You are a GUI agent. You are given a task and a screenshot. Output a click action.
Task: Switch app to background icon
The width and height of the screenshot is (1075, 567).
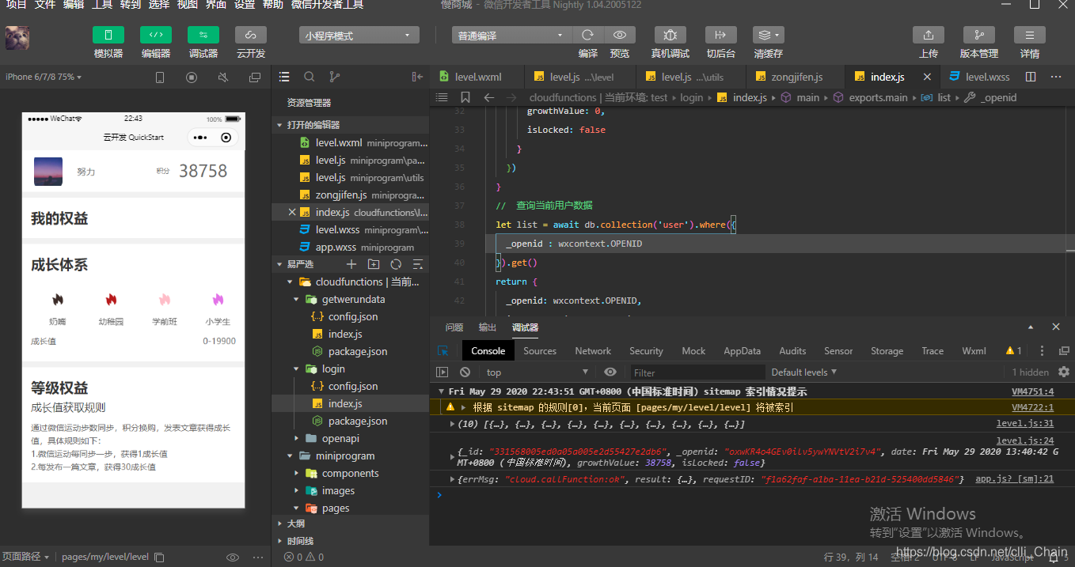pos(720,35)
